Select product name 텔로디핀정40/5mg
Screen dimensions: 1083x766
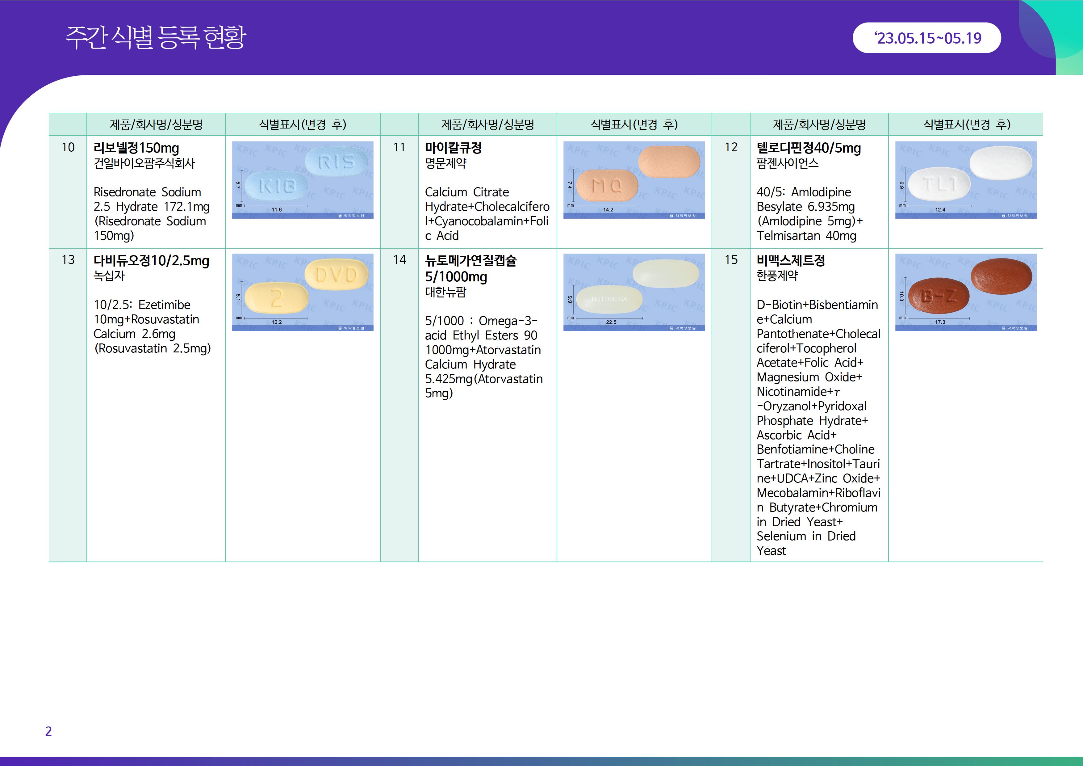(809, 148)
